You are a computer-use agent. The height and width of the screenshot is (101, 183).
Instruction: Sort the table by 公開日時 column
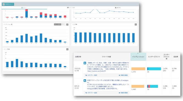tap(78, 57)
